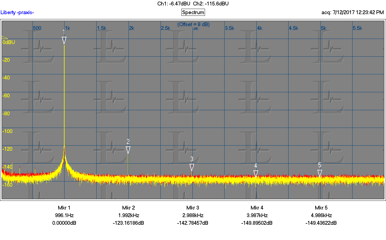Click the Ch1: -6.47dBU reading
The height and width of the screenshot is (240, 386).
tap(174, 4)
